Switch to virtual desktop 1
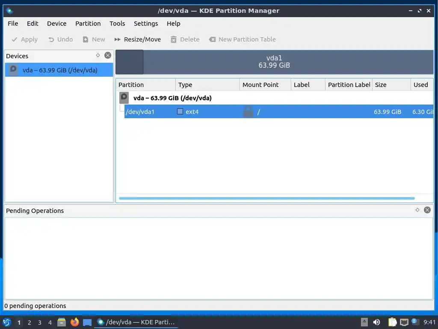 (x=19, y=323)
